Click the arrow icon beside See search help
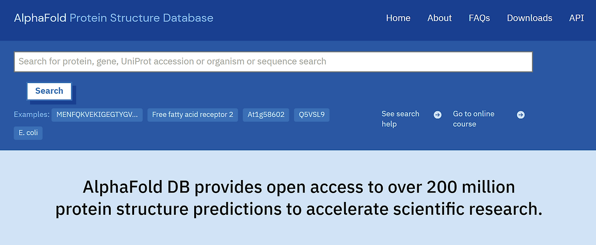596x245 pixels. click(x=438, y=115)
